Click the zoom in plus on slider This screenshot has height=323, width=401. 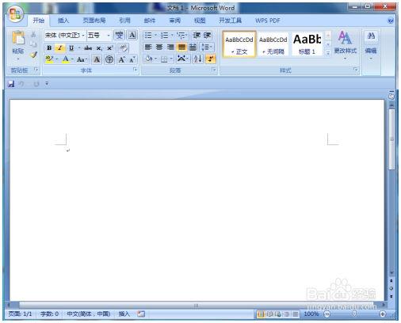click(x=382, y=313)
